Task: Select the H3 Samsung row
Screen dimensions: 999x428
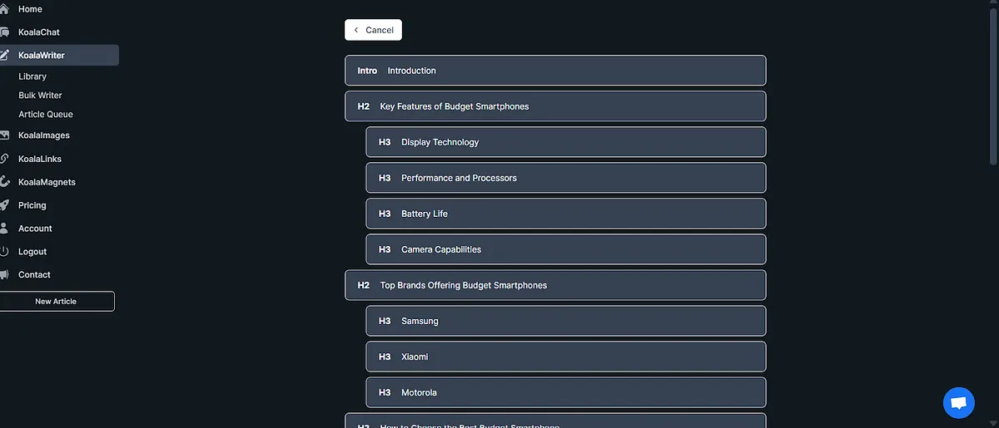Action: point(566,321)
